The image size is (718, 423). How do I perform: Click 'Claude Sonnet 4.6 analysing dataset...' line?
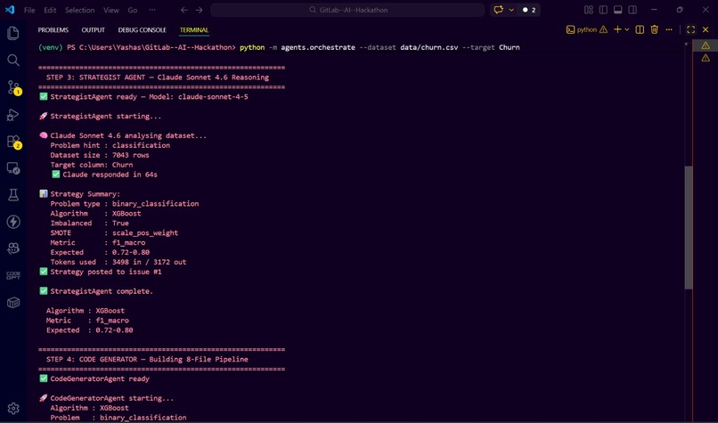(x=123, y=135)
